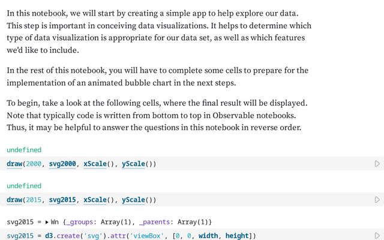Click the height variable in viewBox array
The image size is (384, 240).
click(x=241, y=236)
